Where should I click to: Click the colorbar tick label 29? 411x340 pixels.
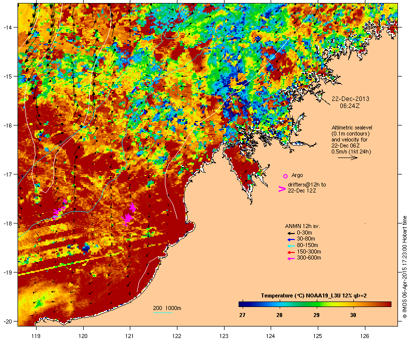click(x=316, y=315)
